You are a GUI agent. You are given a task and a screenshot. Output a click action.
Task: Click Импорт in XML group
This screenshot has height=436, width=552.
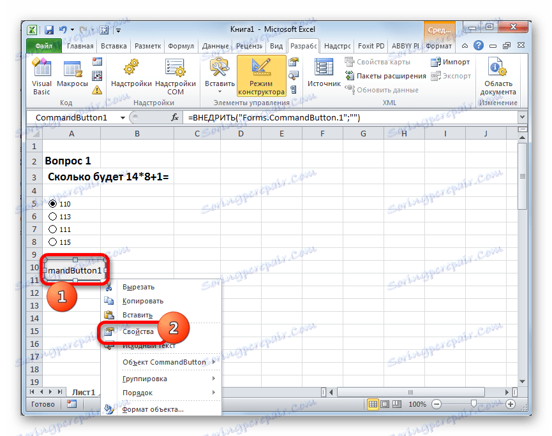pos(451,62)
